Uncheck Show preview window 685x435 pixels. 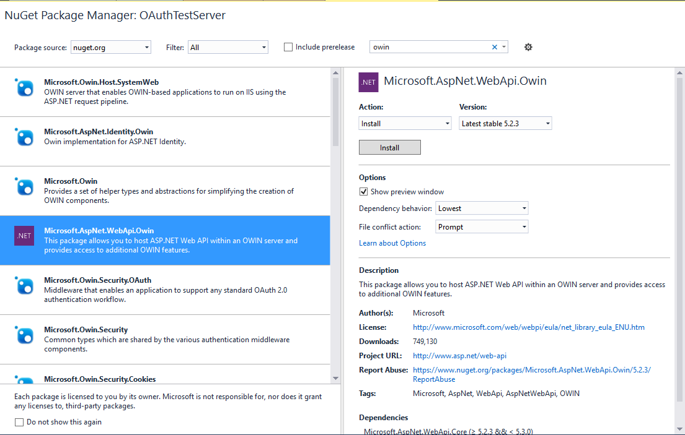click(x=363, y=191)
